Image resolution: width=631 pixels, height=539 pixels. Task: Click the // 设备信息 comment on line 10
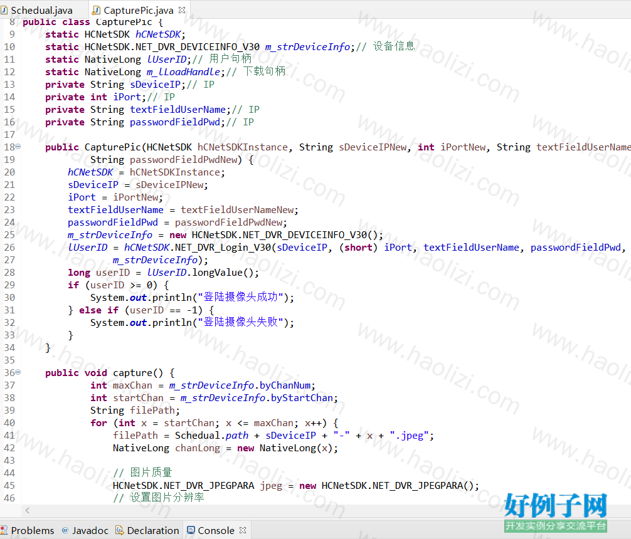[386, 46]
